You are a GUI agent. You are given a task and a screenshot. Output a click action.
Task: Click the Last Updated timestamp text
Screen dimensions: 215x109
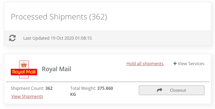tap(57, 38)
